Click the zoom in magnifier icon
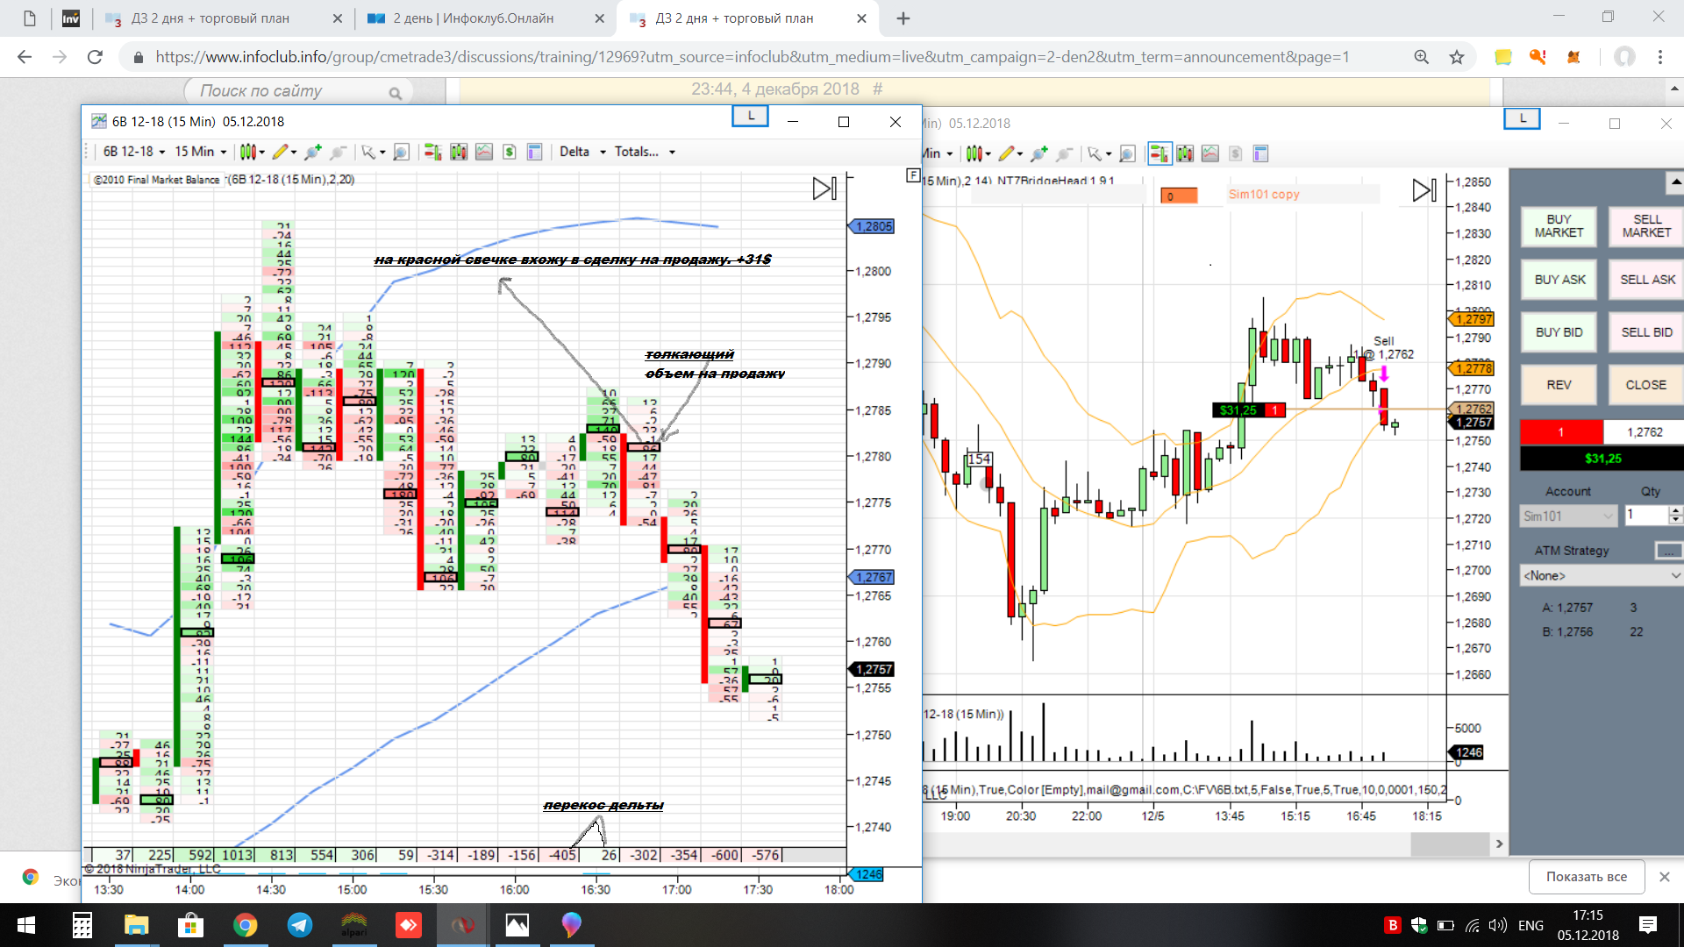The height and width of the screenshot is (947, 1684). pyautogui.click(x=313, y=152)
